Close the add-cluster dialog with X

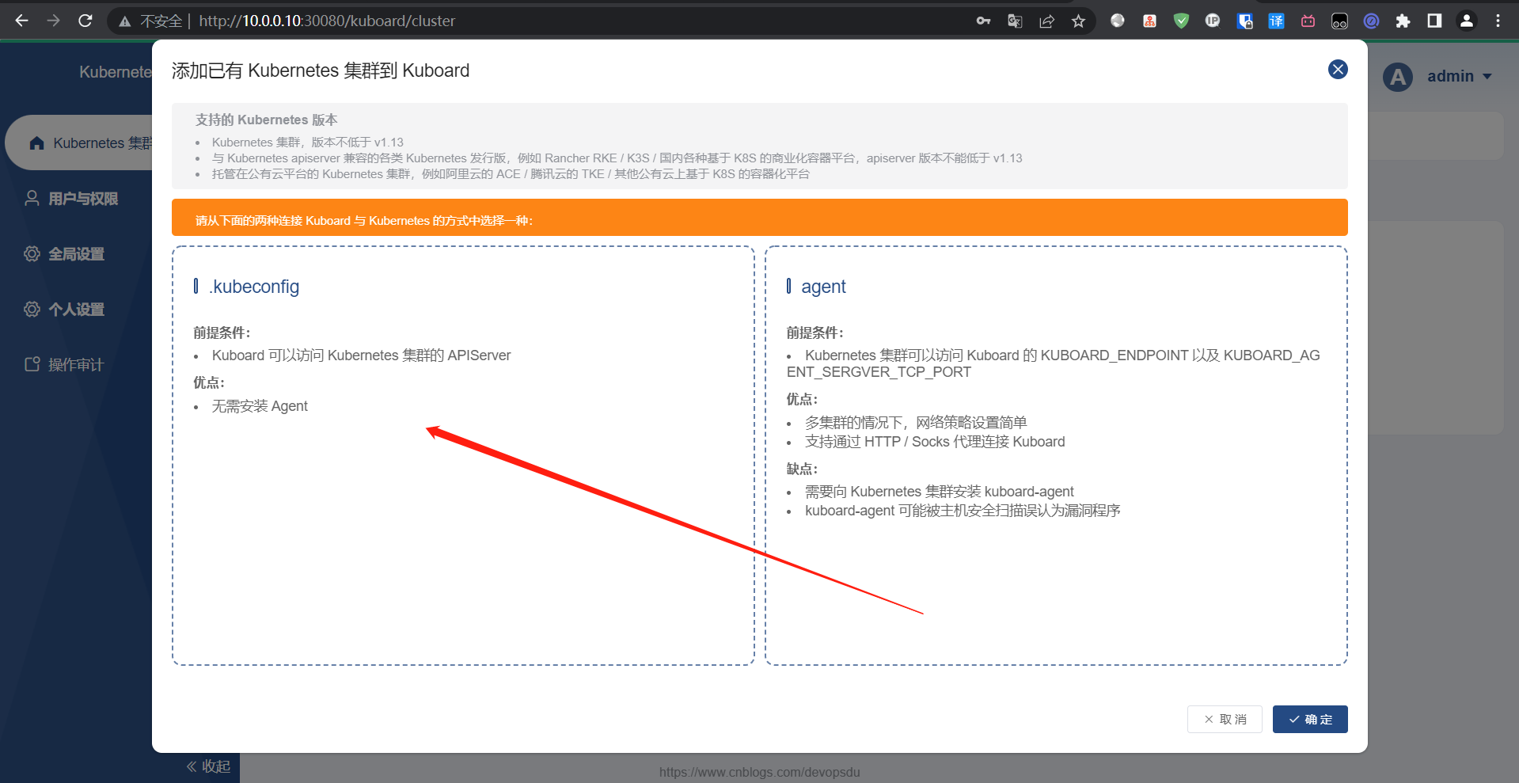(x=1338, y=70)
